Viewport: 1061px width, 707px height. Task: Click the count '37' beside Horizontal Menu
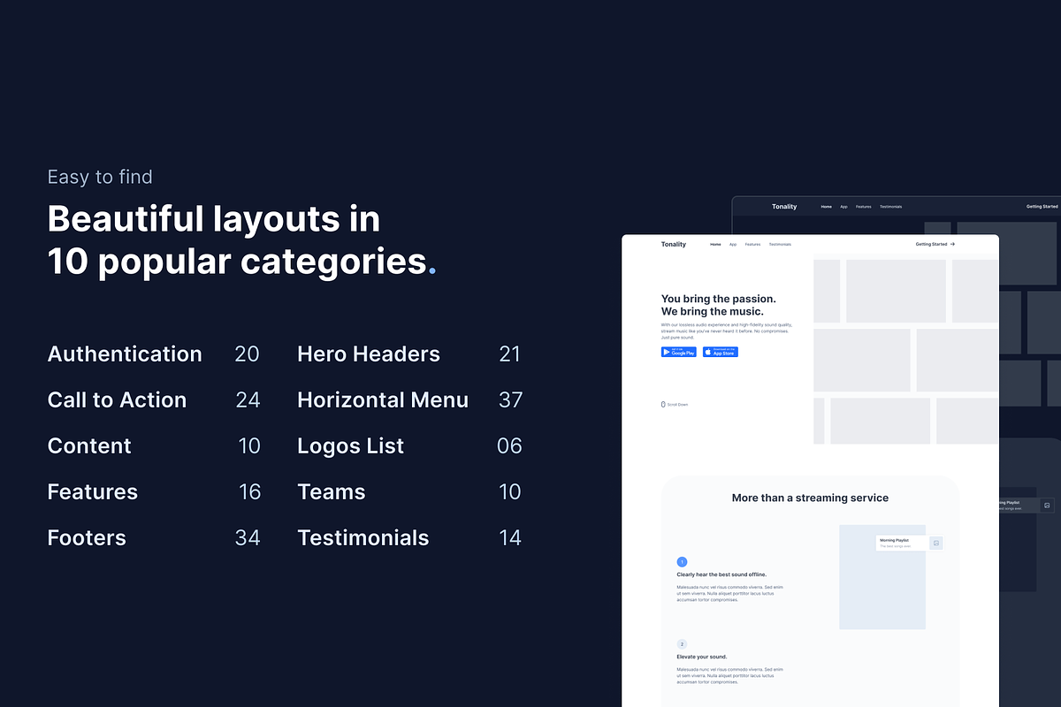[x=510, y=400]
